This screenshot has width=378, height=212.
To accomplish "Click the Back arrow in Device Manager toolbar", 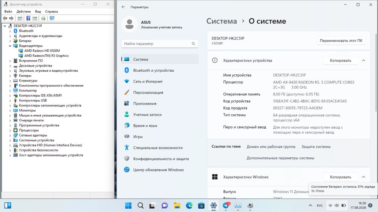I will tap(5, 18).
